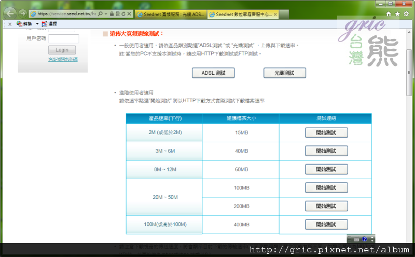Minimize the browser window
Image resolution: width=415 pixels, height=257 pixels.
click(381, 4)
